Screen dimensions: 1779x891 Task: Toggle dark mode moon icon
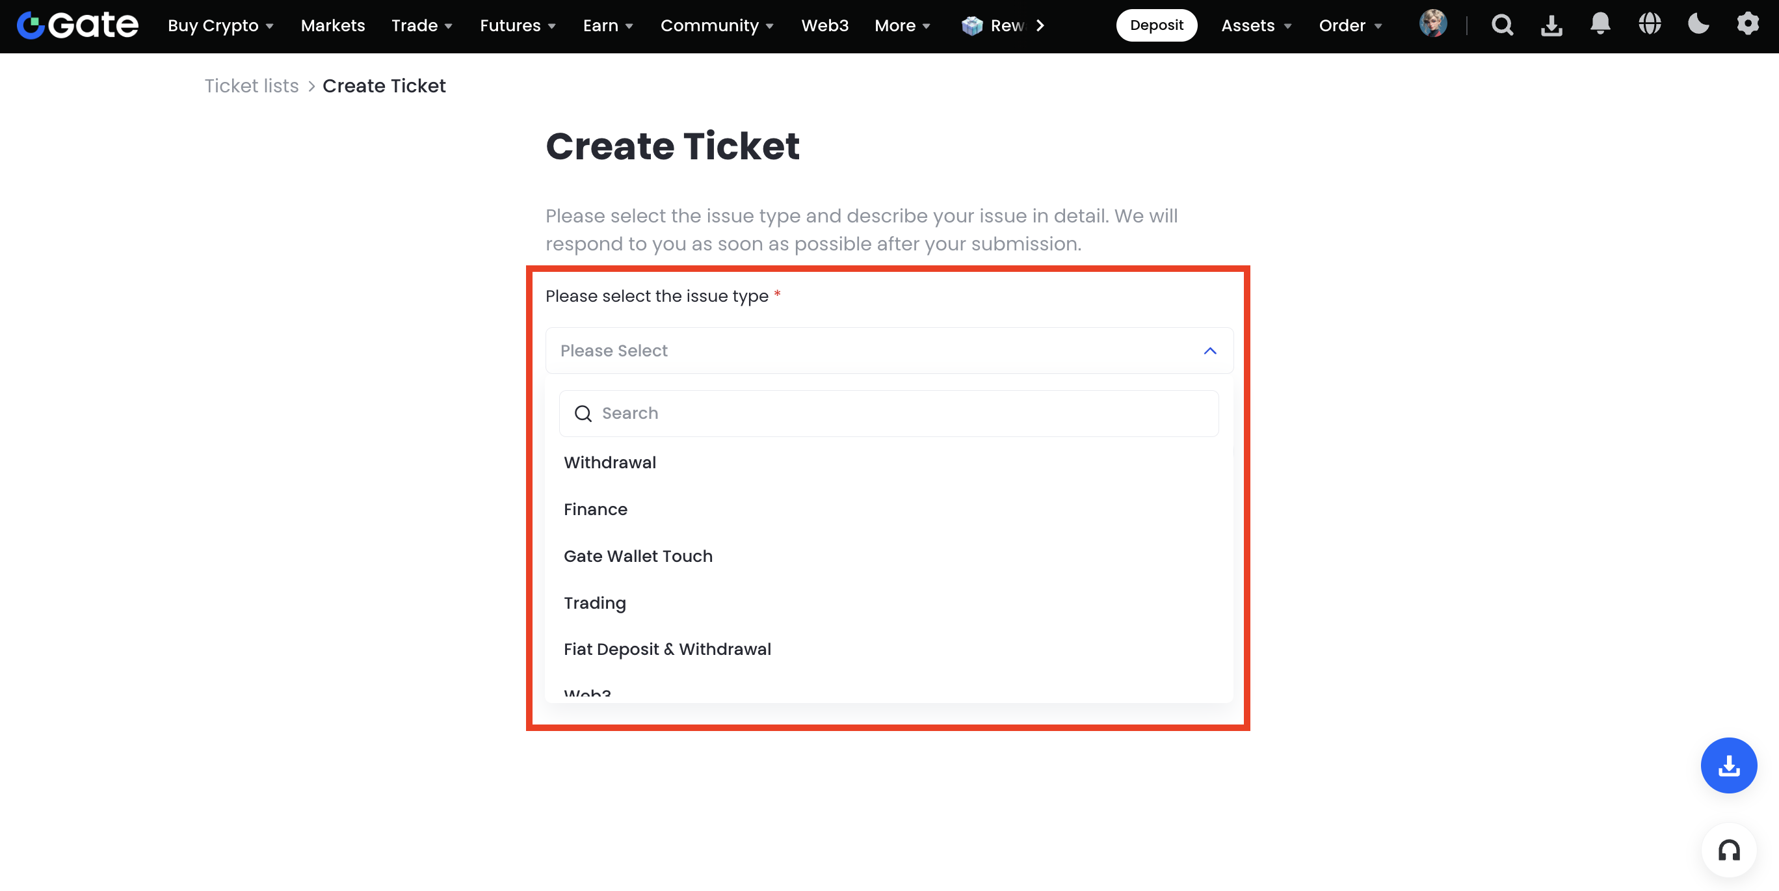(1698, 24)
